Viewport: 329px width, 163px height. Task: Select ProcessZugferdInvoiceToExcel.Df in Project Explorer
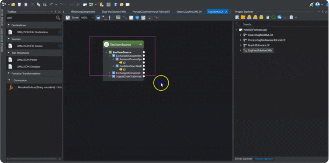[266, 40]
